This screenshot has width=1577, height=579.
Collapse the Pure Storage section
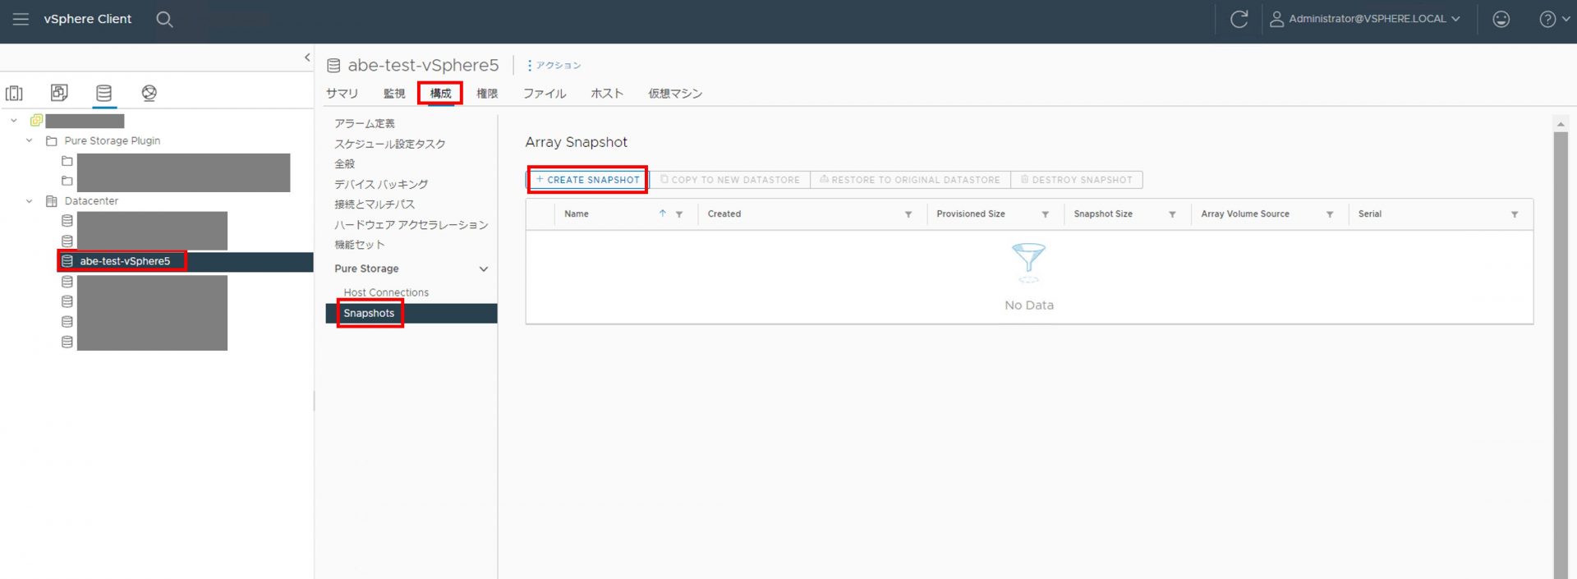[484, 269]
